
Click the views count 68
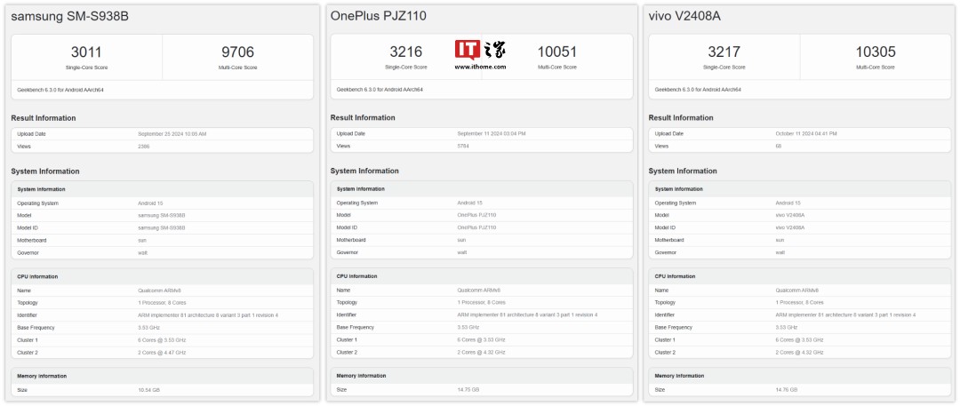(779, 147)
